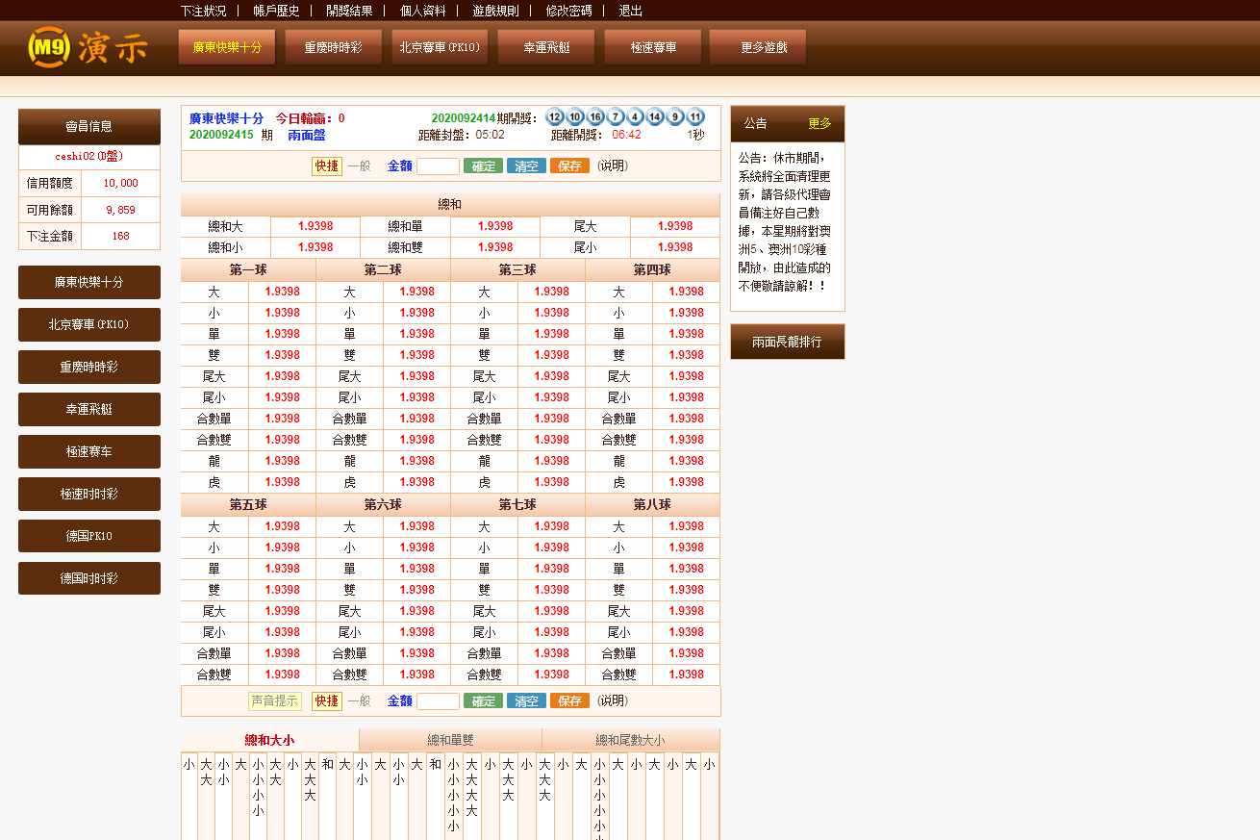Click the drawn number ball 12

pos(554,116)
